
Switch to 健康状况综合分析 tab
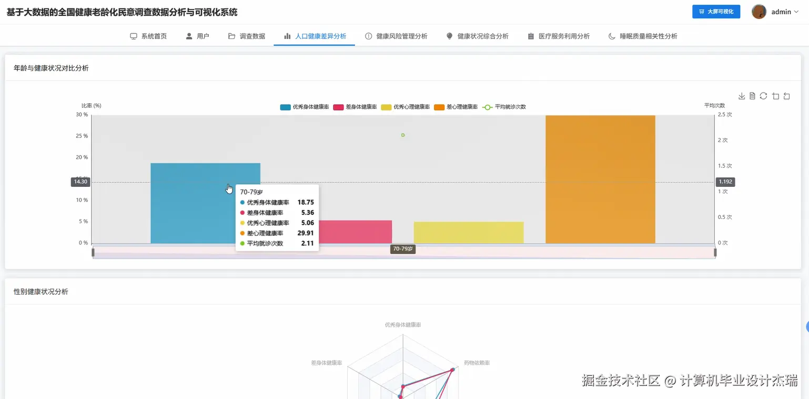[477, 36]
